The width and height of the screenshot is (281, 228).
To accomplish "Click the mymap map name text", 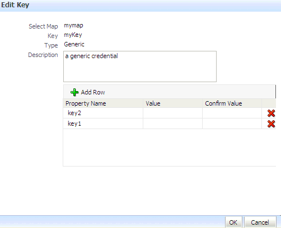I will point(73,25).
